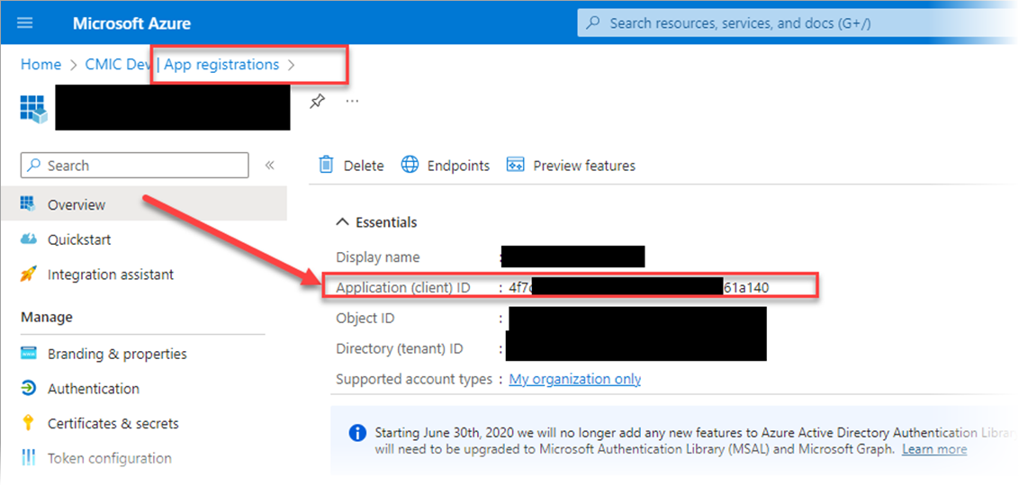The height and width of the screenshot is (486, 1019).
Task: Click the Overview grid icon
Action: (27, 203)
